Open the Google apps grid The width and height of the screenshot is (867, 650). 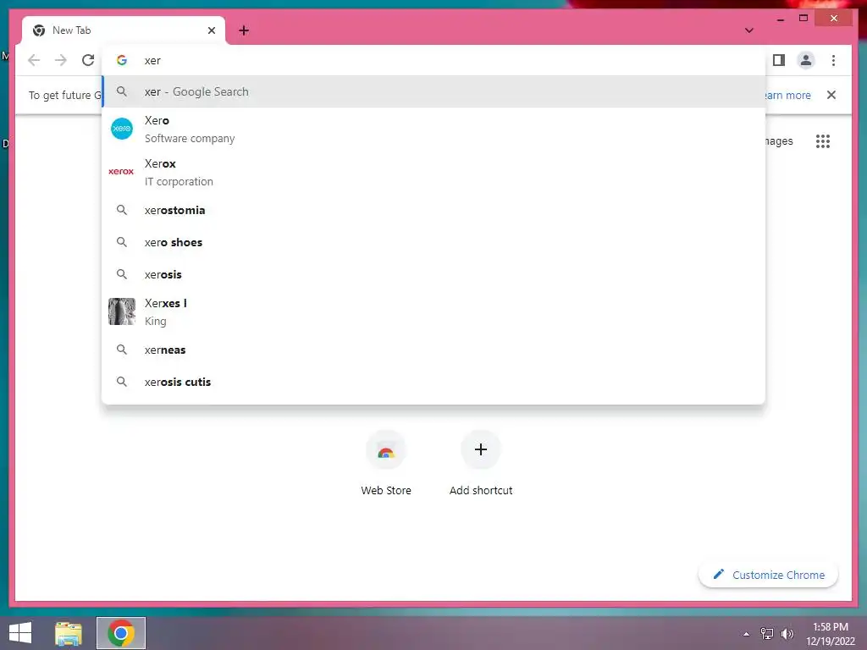pyautogui.click(x=823, y=141)
